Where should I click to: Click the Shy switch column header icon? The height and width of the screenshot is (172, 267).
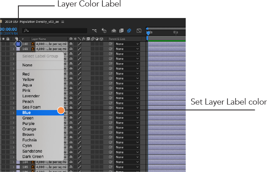pos(71,39)
